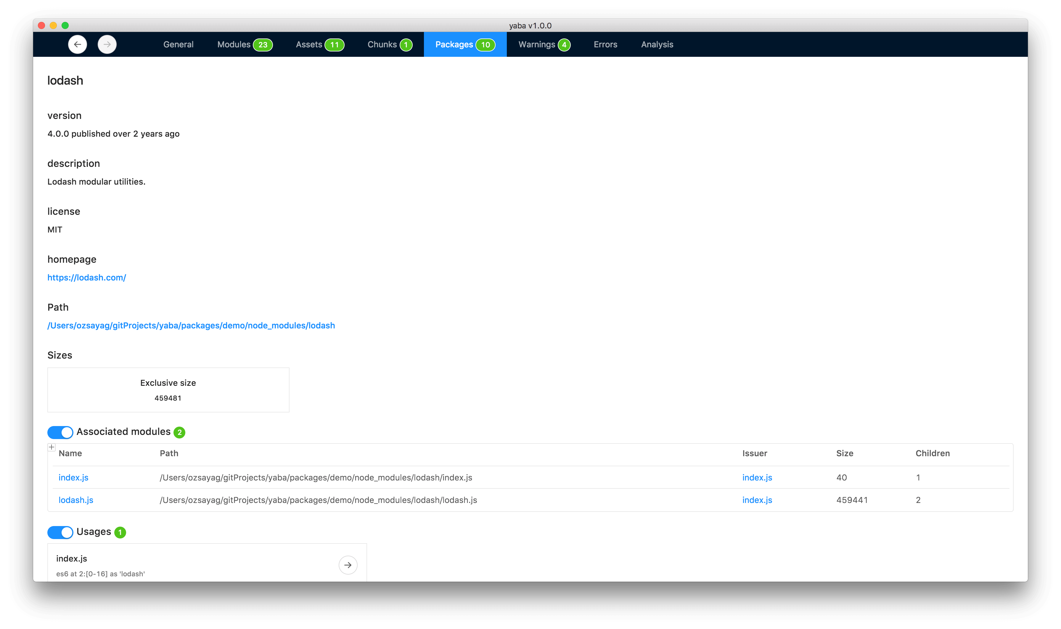Open the Warnings tab
The width and height of the screenshot is (1061, 629).
point(544,44)
